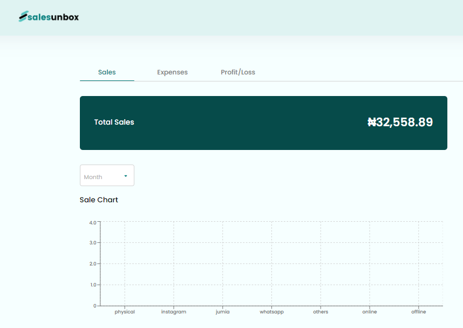The image size is (463, 328).
Task: Click the 1.0 tick on y-axis
Action: click(93, 285)
